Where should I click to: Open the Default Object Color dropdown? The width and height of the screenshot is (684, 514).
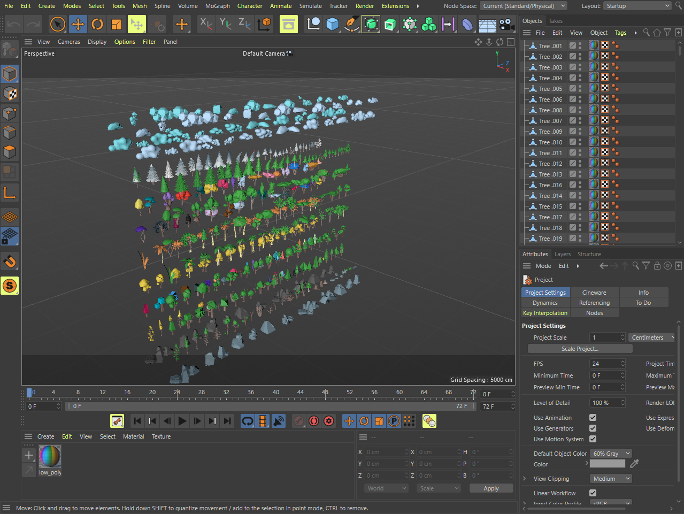(x=612, y=454)
